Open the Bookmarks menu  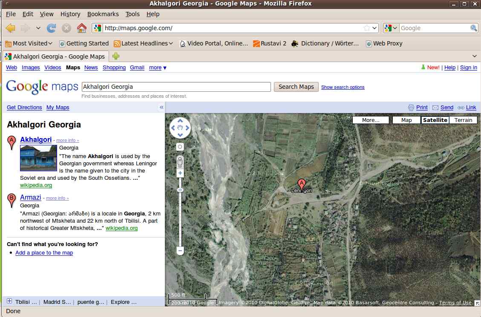[x=103, y=14]
